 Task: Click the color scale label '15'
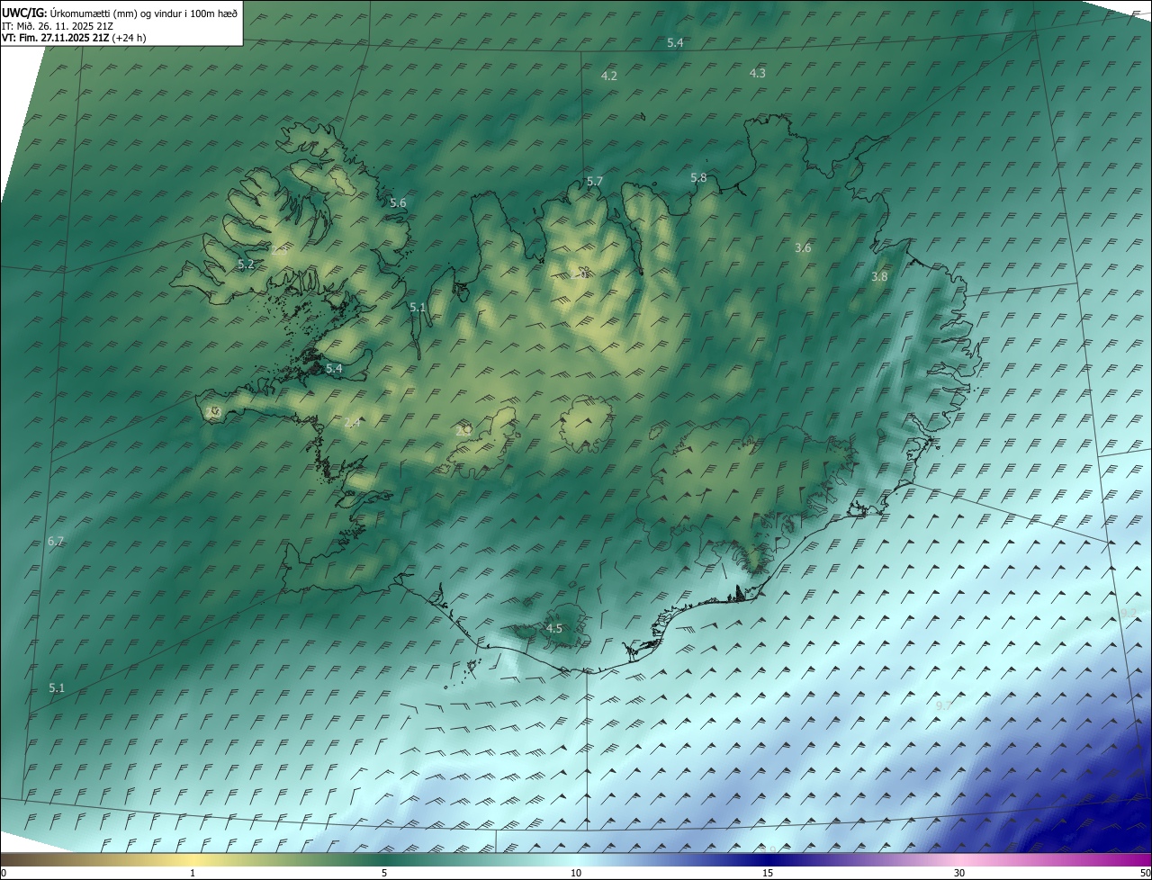pyautogui.click(x=768, y=873)
